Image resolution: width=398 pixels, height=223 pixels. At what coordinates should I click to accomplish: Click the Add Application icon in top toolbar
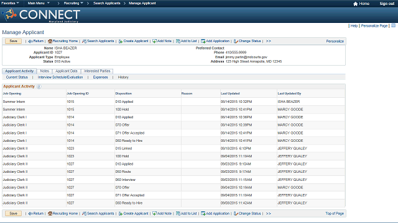(203, 41)
